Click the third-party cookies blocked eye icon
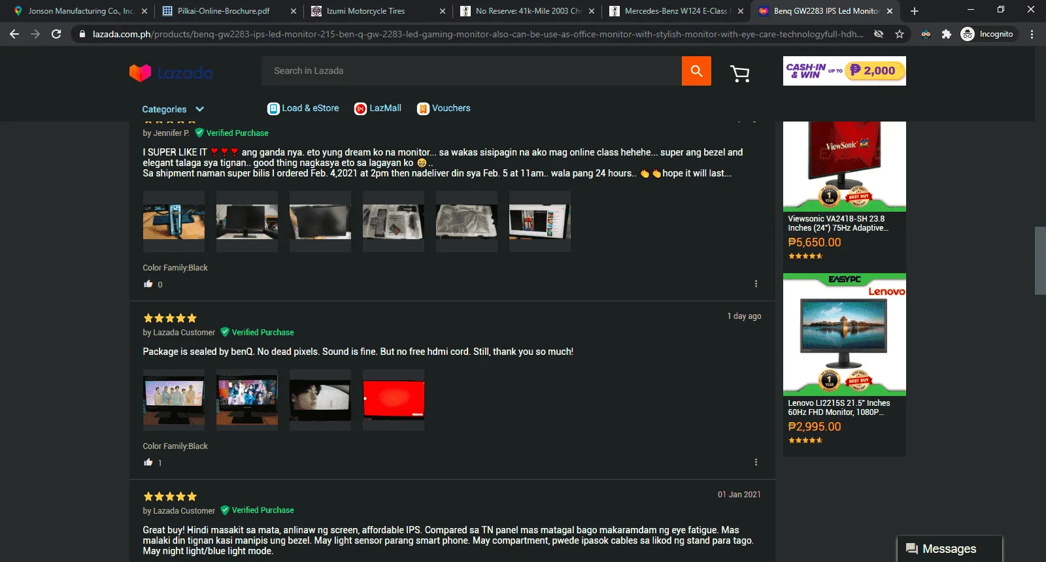 pyautogui.click(x=879, y=34)
